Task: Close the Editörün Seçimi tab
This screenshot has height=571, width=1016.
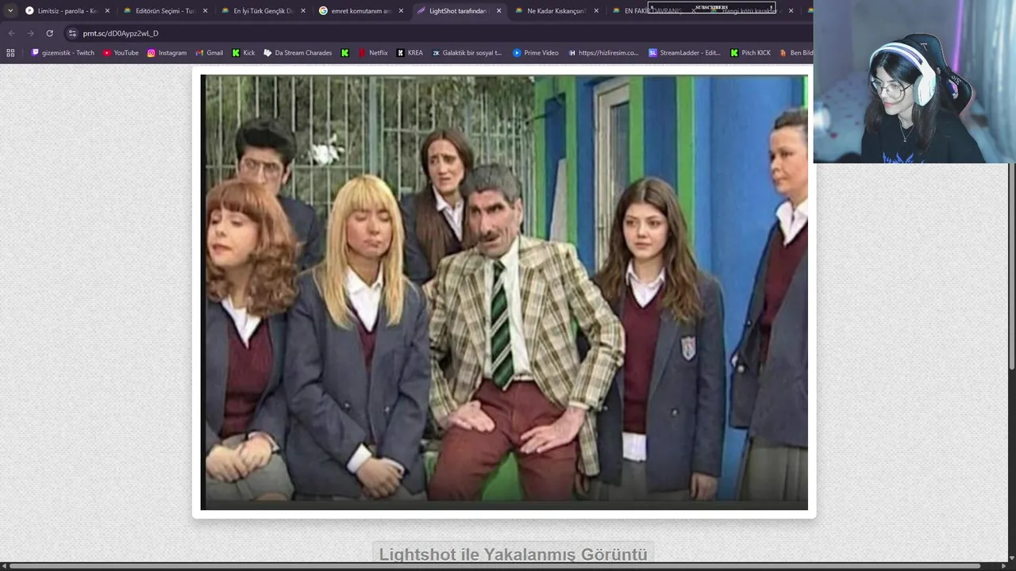Action: click(206, 11)
